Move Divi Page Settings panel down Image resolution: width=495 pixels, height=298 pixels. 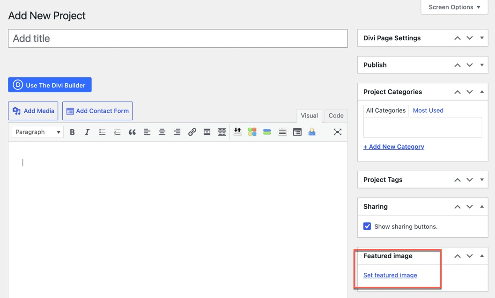click(470, 38)
